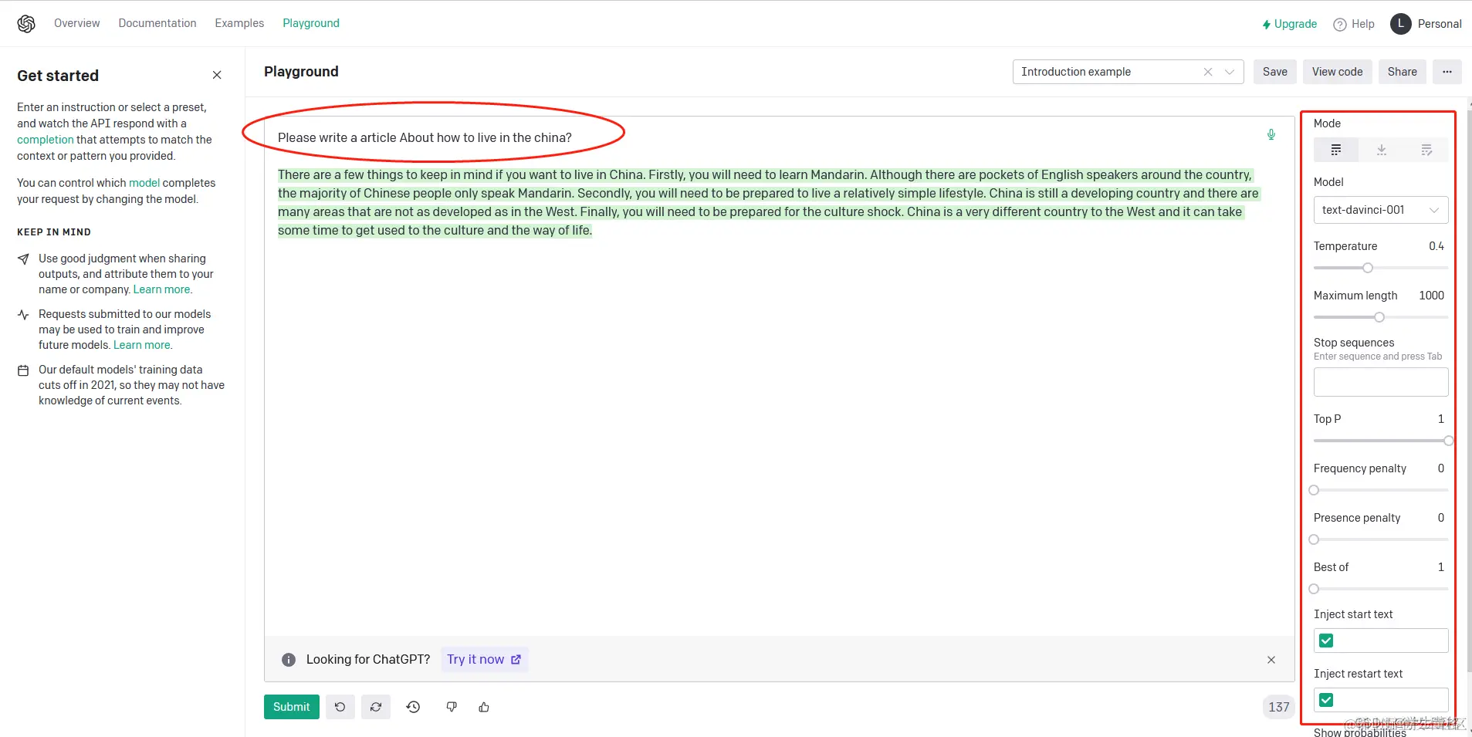Open generation history with the clock icon
This screenshot has height=737, width=1472.
click(x=413, y=706)
